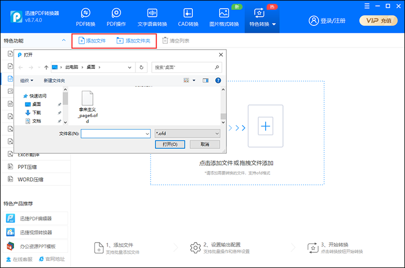Viewport: 405px width, 268px height.
Task: Open the hamburger main menu icon
Action: [367, 6]
